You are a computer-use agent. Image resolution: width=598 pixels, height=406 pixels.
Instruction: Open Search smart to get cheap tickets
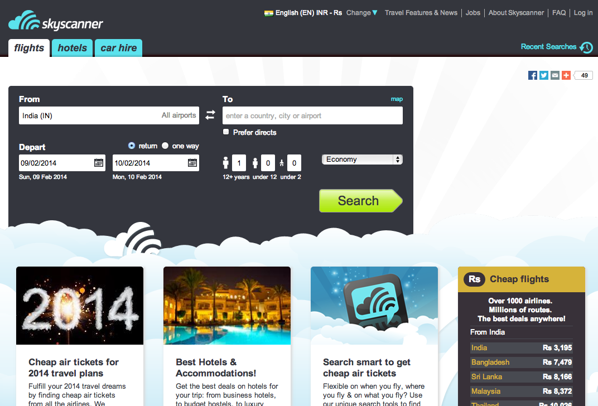click(x=366, y=368)
